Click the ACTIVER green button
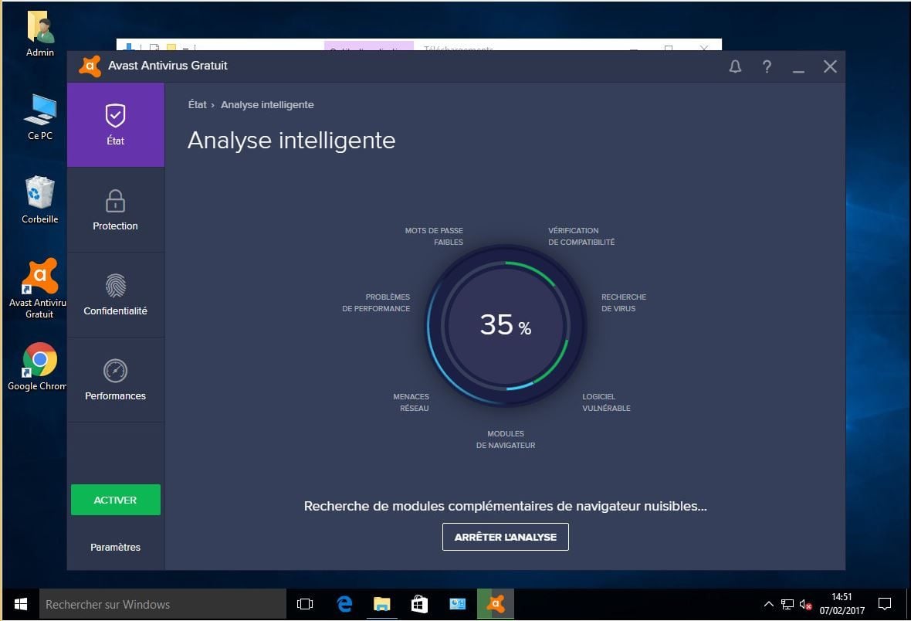 pos(116,500)
